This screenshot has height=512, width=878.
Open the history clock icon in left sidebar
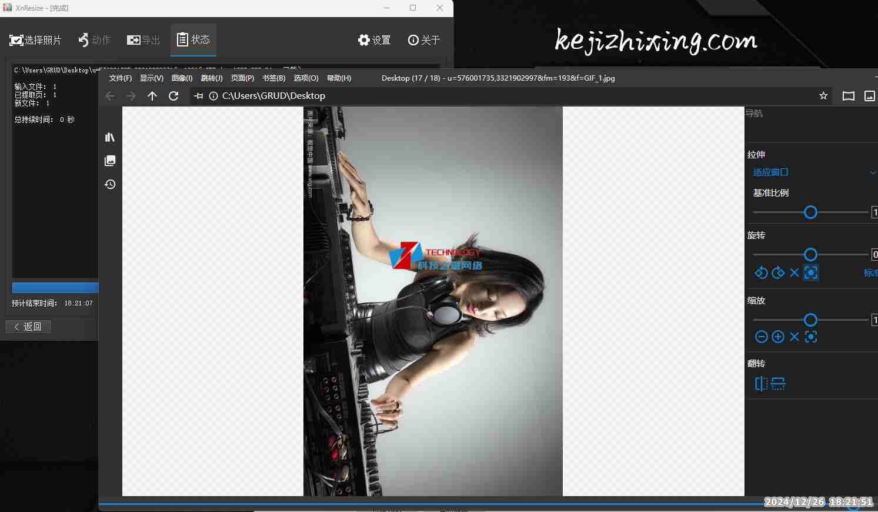(x=110, y=184)
